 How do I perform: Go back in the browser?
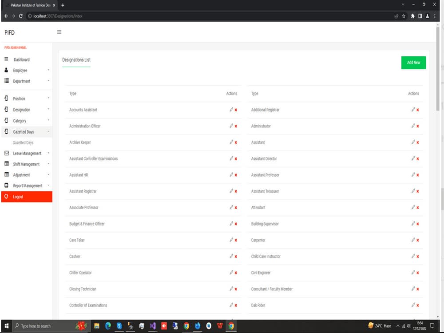click(6, 16)
